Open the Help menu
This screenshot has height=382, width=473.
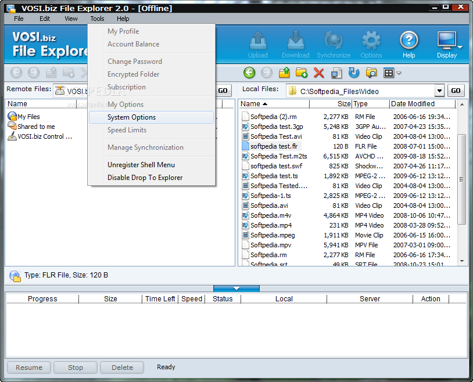(123, 19)
